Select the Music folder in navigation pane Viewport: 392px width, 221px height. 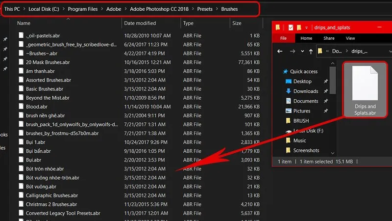click(x=299, y=140)
